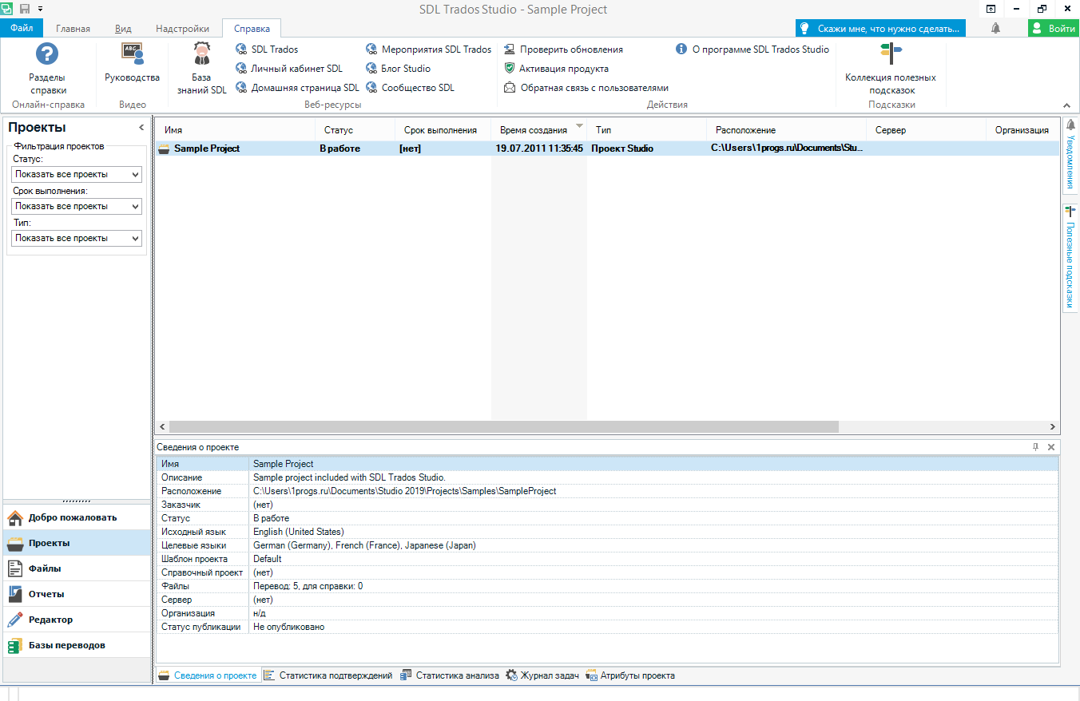
Task: Click the Скажи мне, что нужно сделать box
Action: pos(880,28)
